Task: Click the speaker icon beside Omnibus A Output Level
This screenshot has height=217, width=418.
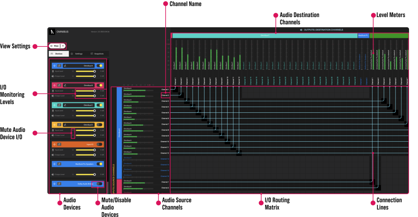Action: coord(53,76)
